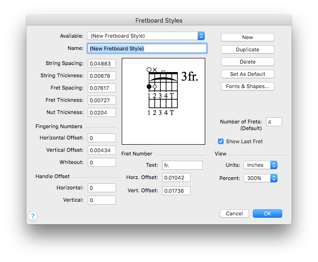Open the Units dropdown set to Inches
This screenshot has height=262, width=318.
(x=260, y=165)
